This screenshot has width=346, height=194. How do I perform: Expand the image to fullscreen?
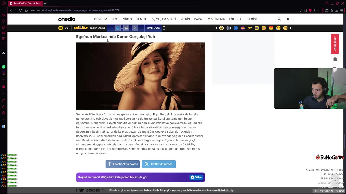tap(202, 46)
